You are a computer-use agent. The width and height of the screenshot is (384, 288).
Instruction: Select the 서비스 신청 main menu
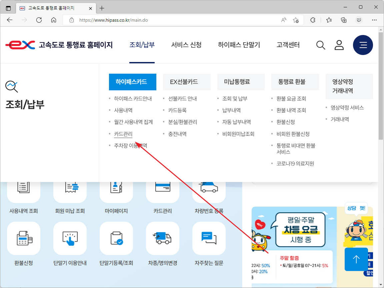pos(186,45)
